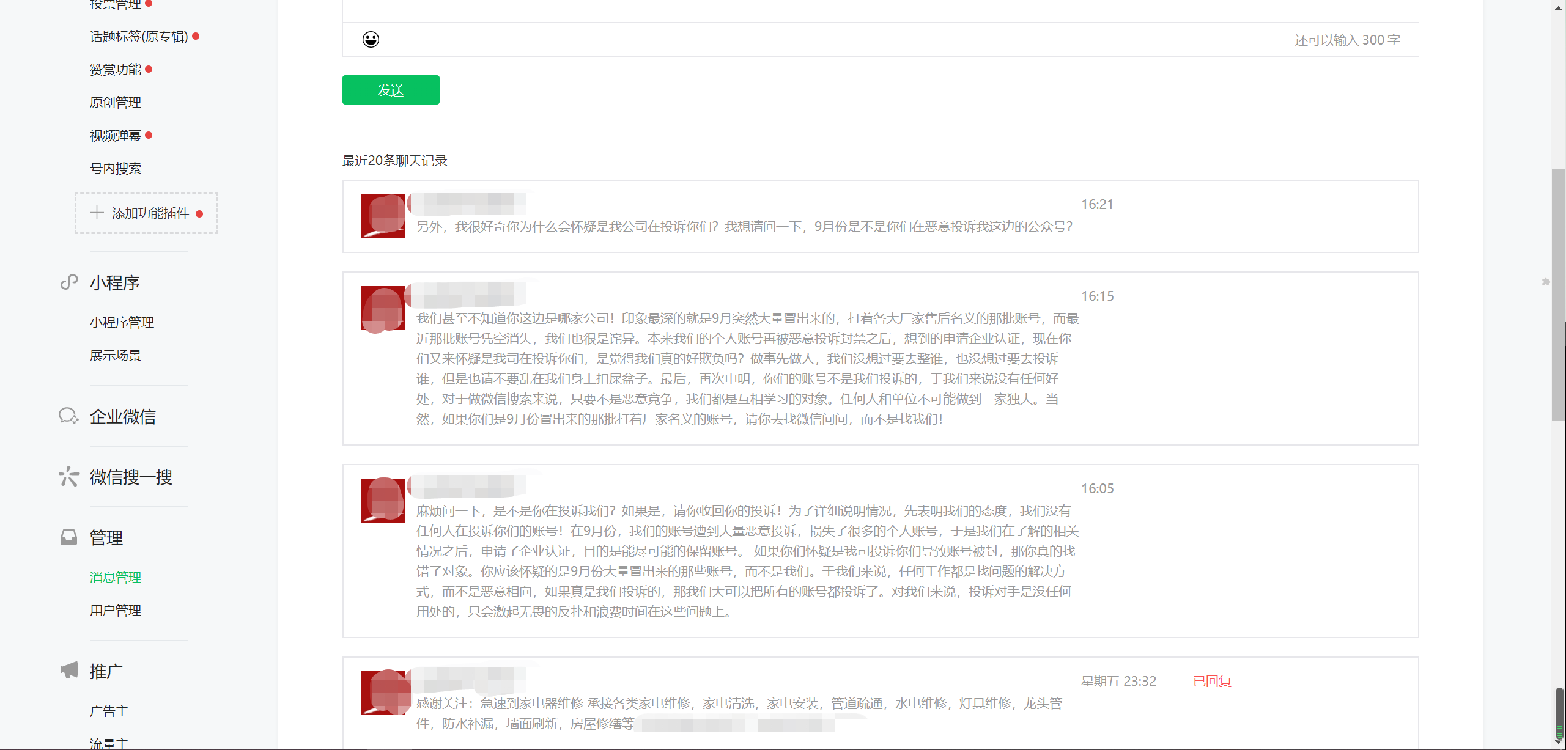Click the 小程序 link icon
1566x750 pixels.
(x=69, y=282)
